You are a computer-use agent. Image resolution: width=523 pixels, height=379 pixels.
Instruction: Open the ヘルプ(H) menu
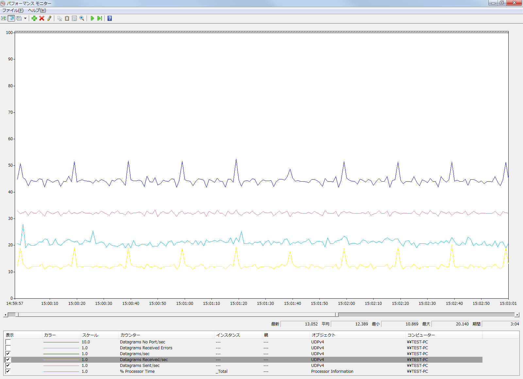click(x=37, y=10)
